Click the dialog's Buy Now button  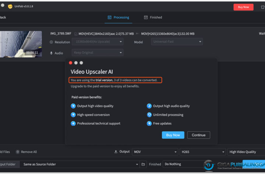tap(173, 135)
